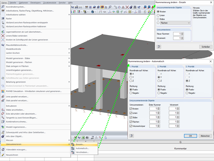Click the -X axis view toolbar icon
Image resolution: width=214 pixels, height=161 pixels.
[79, 12]
